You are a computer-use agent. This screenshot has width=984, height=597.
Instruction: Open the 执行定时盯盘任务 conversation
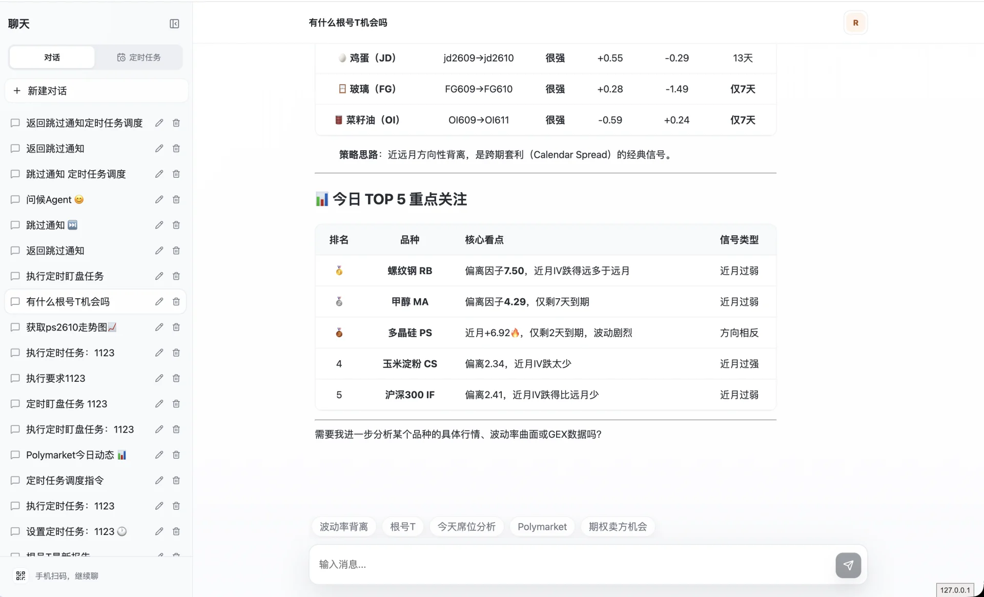click(x=65, y=276)
